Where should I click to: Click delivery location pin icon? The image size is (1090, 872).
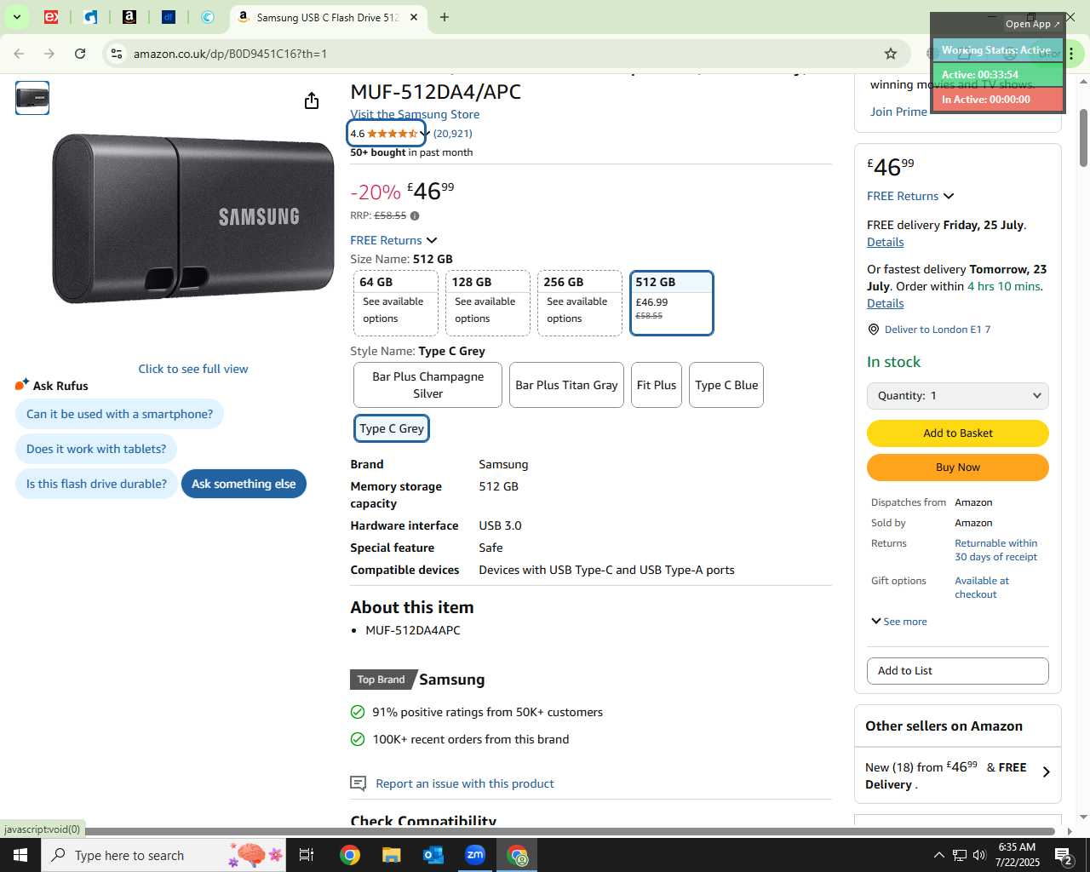point(873,330)
